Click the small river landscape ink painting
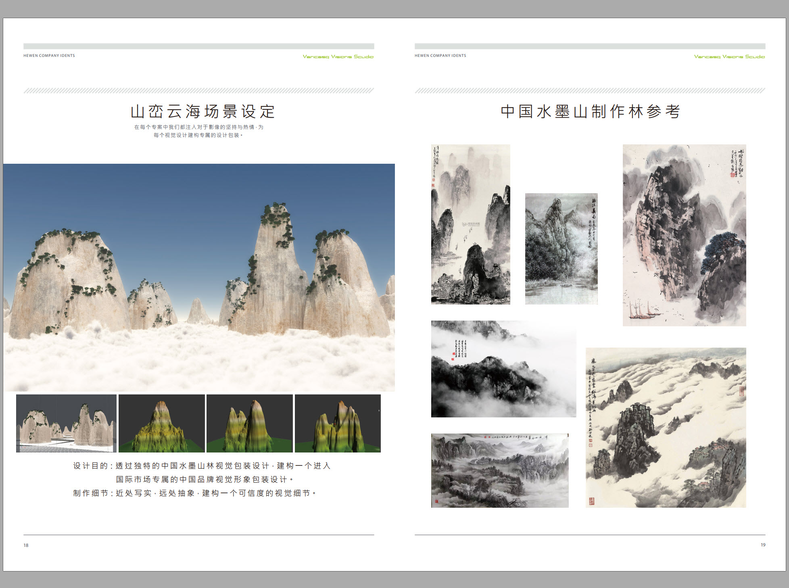This screenshot has width=789, height=588. [561, 248]
